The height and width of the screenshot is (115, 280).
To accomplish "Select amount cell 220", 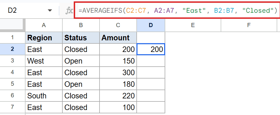I will point(118,96).
